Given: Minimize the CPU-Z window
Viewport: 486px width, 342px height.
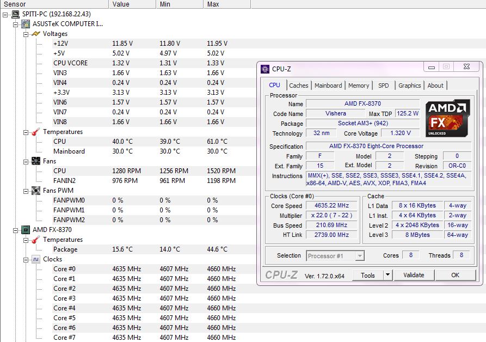Looking at the screenshot, I should pos(432,66).
